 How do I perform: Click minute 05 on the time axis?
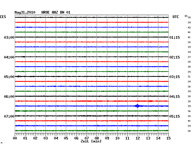tap(66, 138)
